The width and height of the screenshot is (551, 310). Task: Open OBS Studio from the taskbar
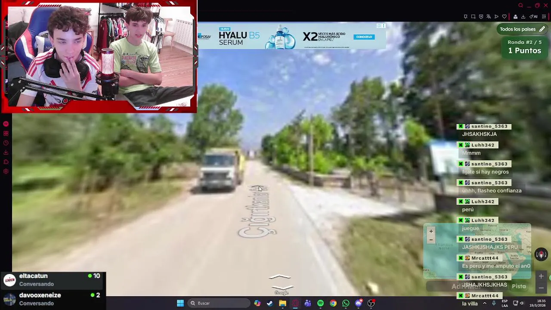click(371, 303)
